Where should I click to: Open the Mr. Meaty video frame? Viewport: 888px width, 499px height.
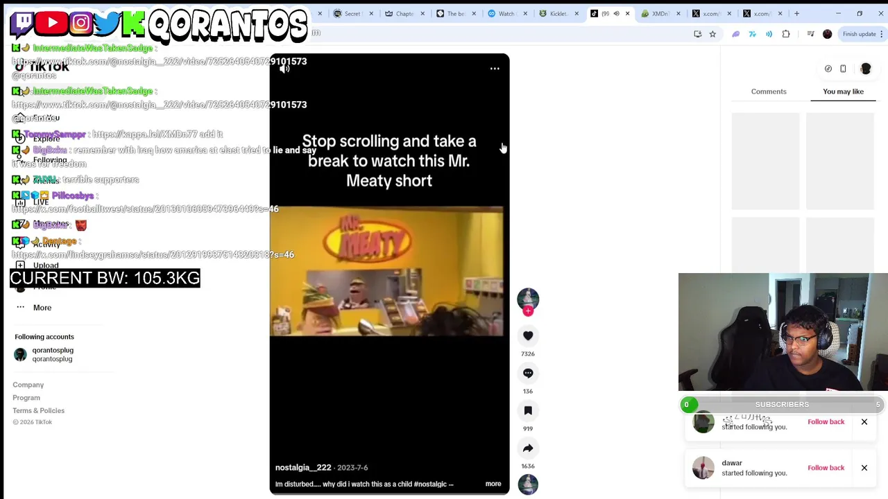point(386,271)
